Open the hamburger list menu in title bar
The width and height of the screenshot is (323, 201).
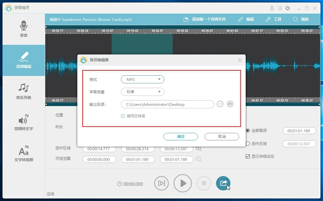point(280,8)
